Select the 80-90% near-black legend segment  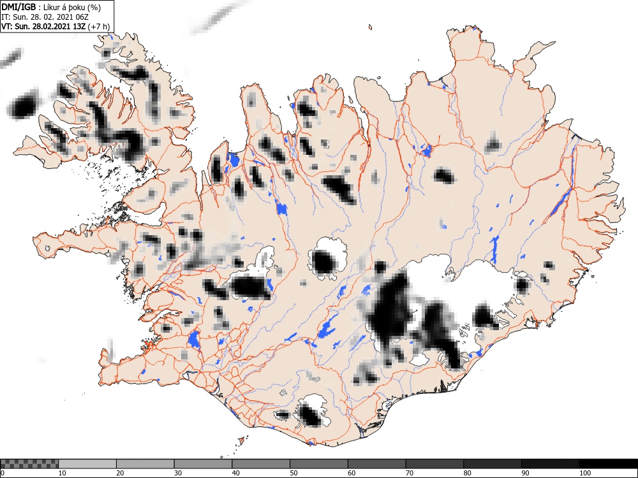pos(493,464)
